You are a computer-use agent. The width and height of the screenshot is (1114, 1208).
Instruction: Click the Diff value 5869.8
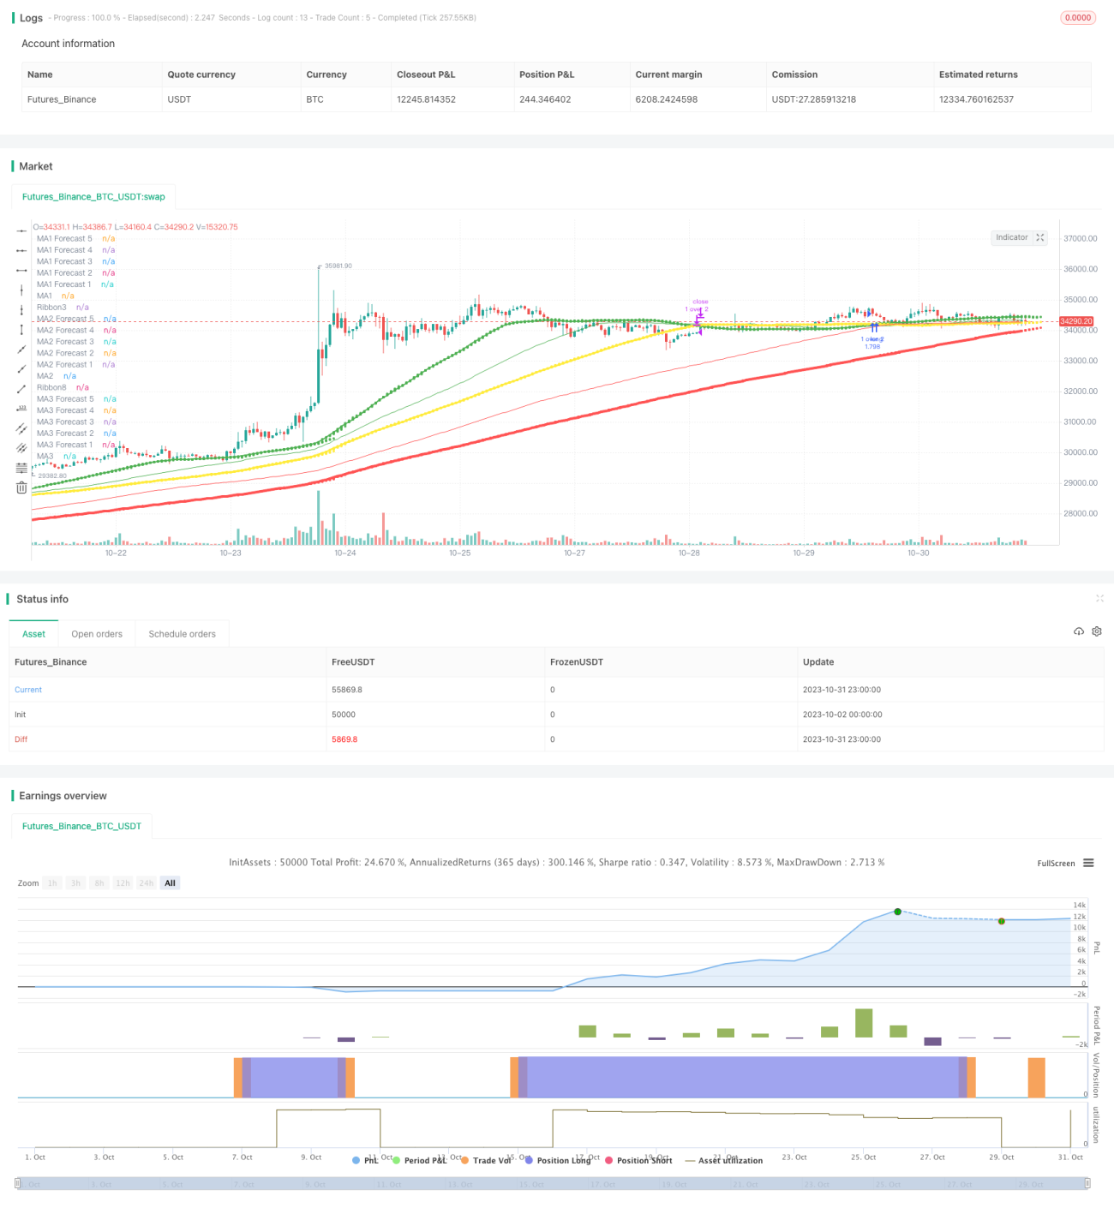(344, 739)
